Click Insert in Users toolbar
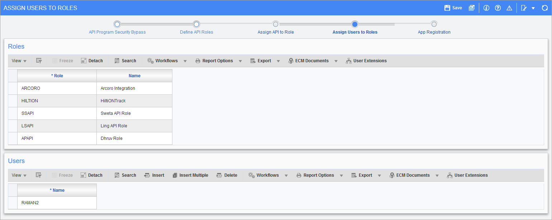This screenshot has height=220, width=552. (154, 175)
